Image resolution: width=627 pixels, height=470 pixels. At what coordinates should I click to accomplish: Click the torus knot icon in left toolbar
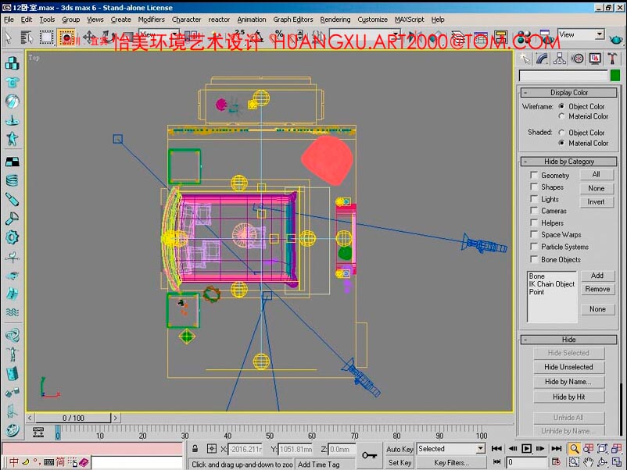click(x=12, y=335)
